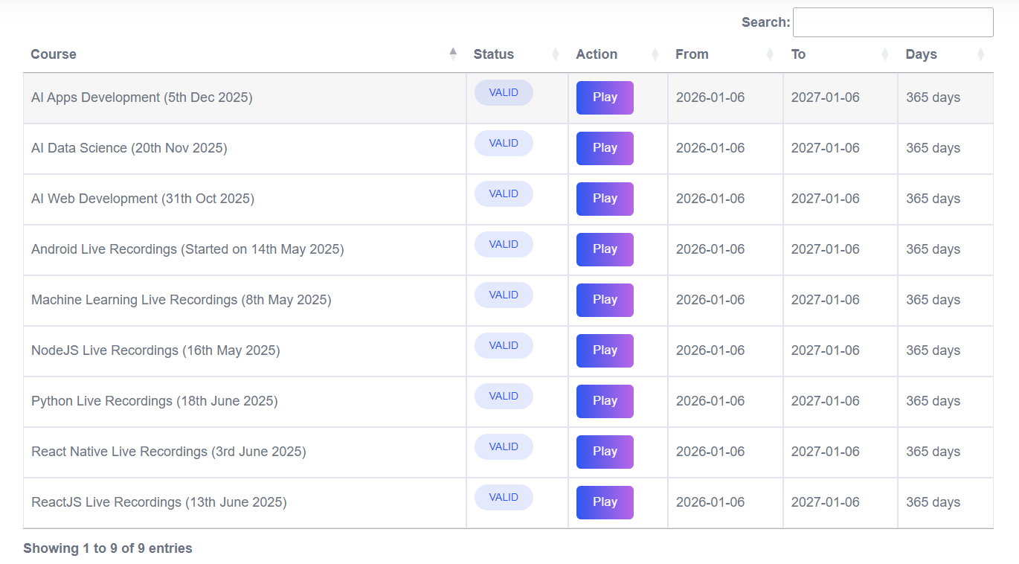Image resolution: width=1019 pixels, height=564 pixels.
Task: Play the AI Web Development course
Action: [x=605, y=199]
